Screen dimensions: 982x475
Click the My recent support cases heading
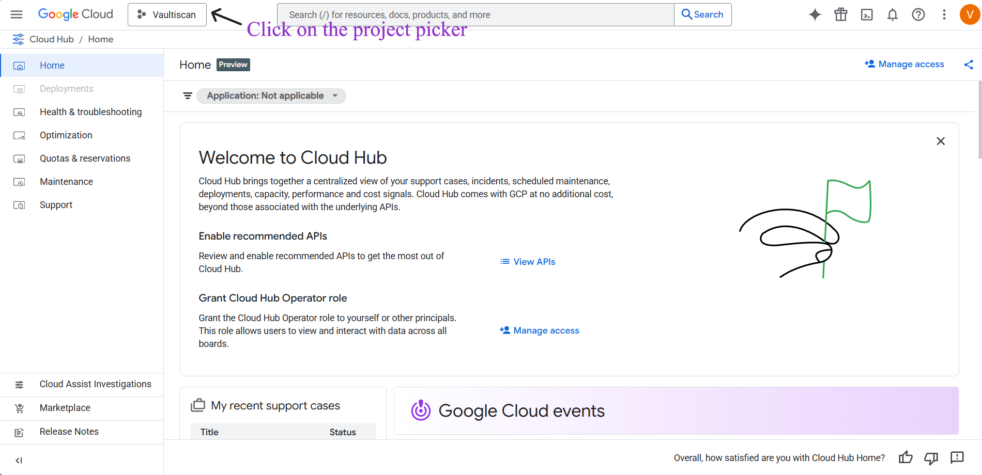(x=275, y=406)
